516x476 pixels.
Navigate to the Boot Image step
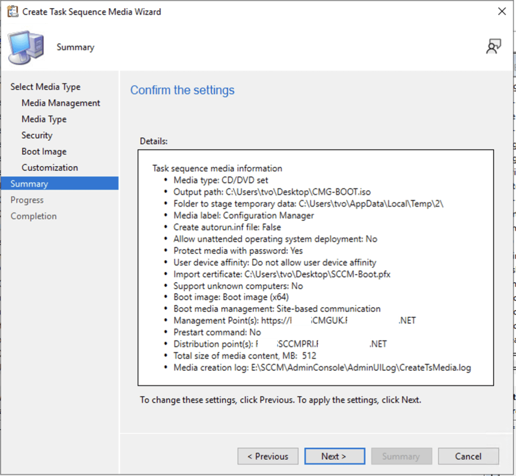coord(44,151)
